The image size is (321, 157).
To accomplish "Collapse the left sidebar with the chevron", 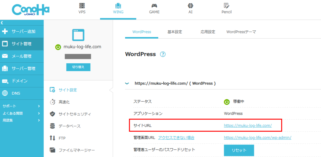I will coord(2,23).
